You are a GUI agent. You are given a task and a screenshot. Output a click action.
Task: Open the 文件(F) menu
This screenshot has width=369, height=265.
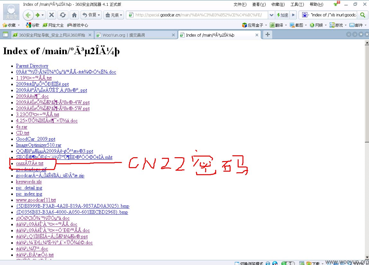click(x=240, y=4)
